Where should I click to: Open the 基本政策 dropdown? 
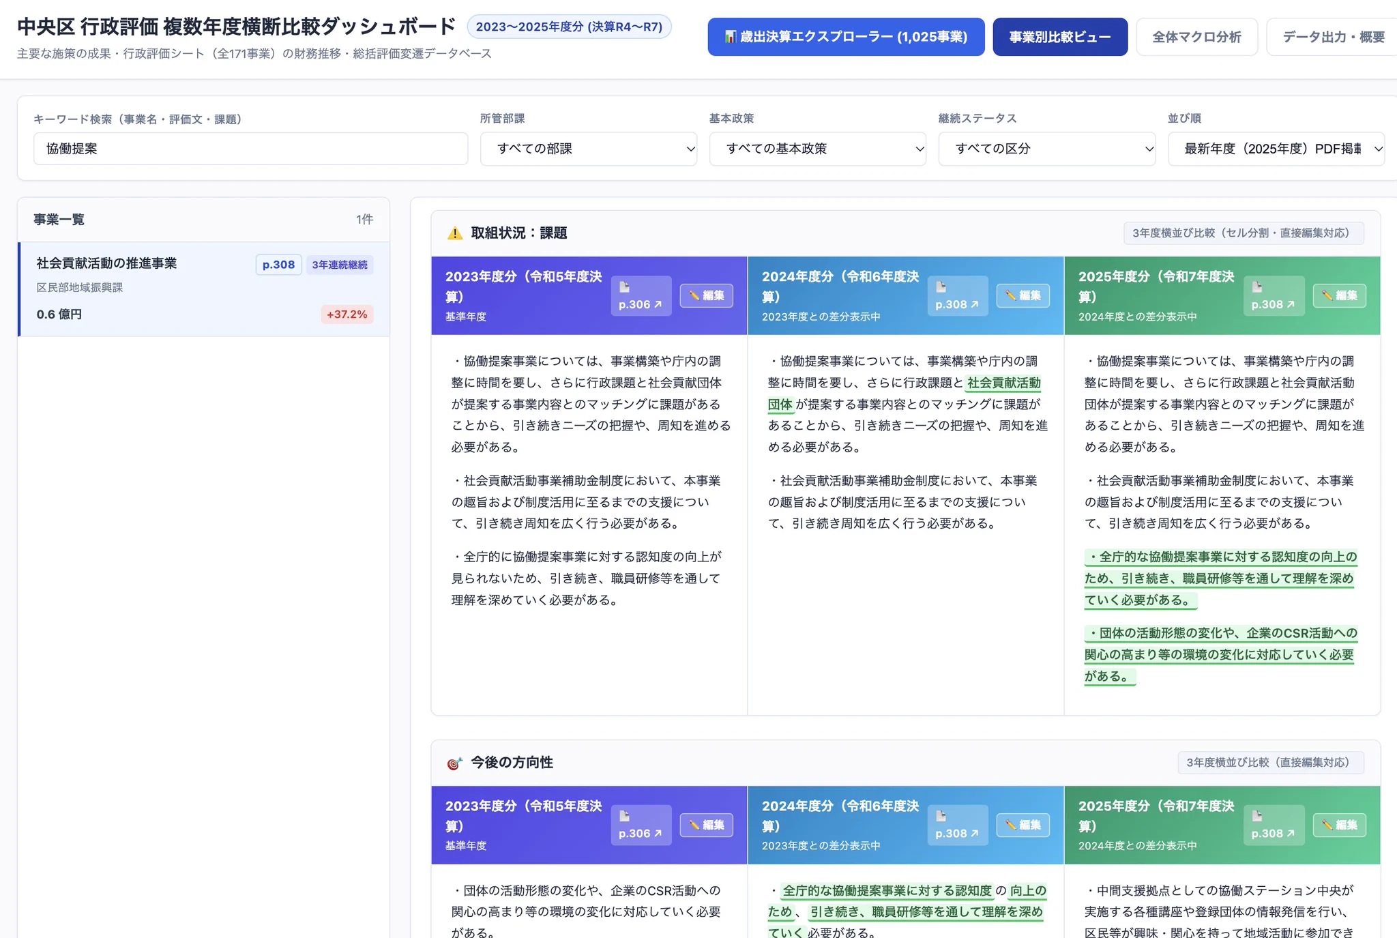pos(818,149)
